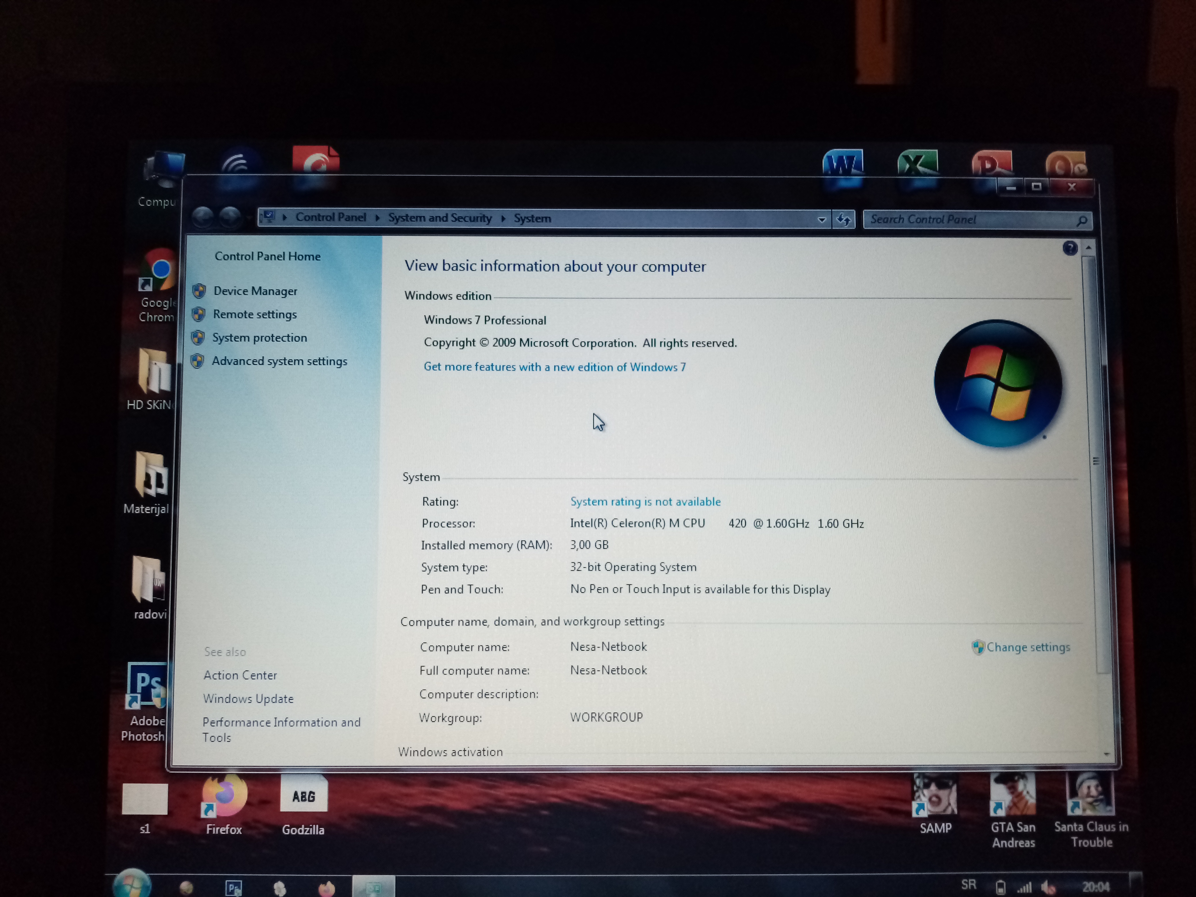The image size is (1196, 897).
Task: Click the active System window taskbar button
Action: [x=374, y=887]
